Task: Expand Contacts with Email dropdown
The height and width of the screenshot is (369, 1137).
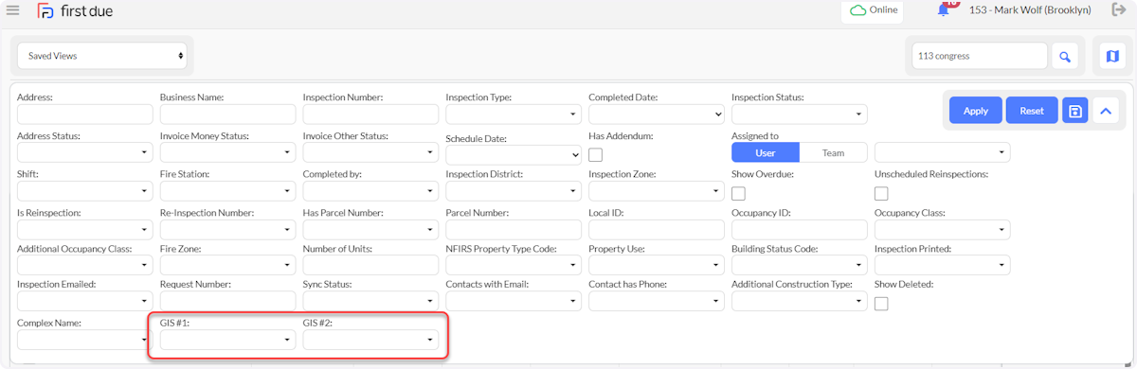Action: click(x=514, y=301)
